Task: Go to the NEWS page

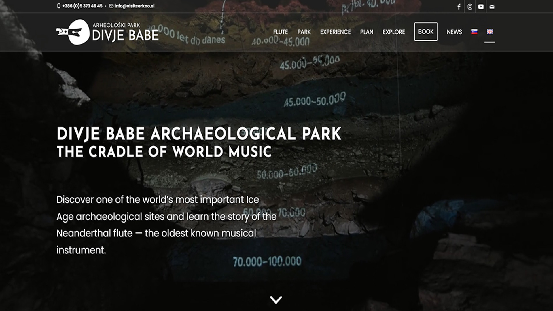Action: coord(454,32)
